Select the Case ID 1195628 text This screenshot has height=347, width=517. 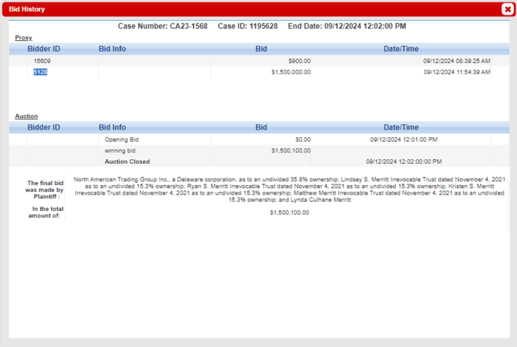(248, 26)
